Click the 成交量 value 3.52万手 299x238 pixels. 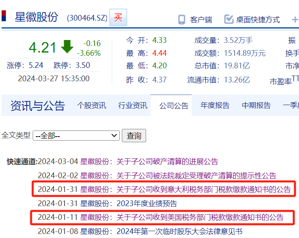(x=238, y=40)
